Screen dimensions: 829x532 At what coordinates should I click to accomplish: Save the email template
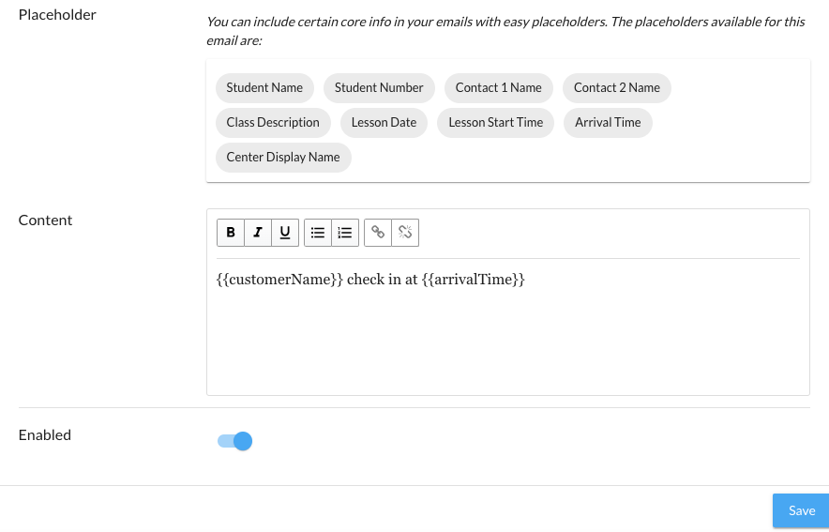pyautogui.click(x=801, y=510)
